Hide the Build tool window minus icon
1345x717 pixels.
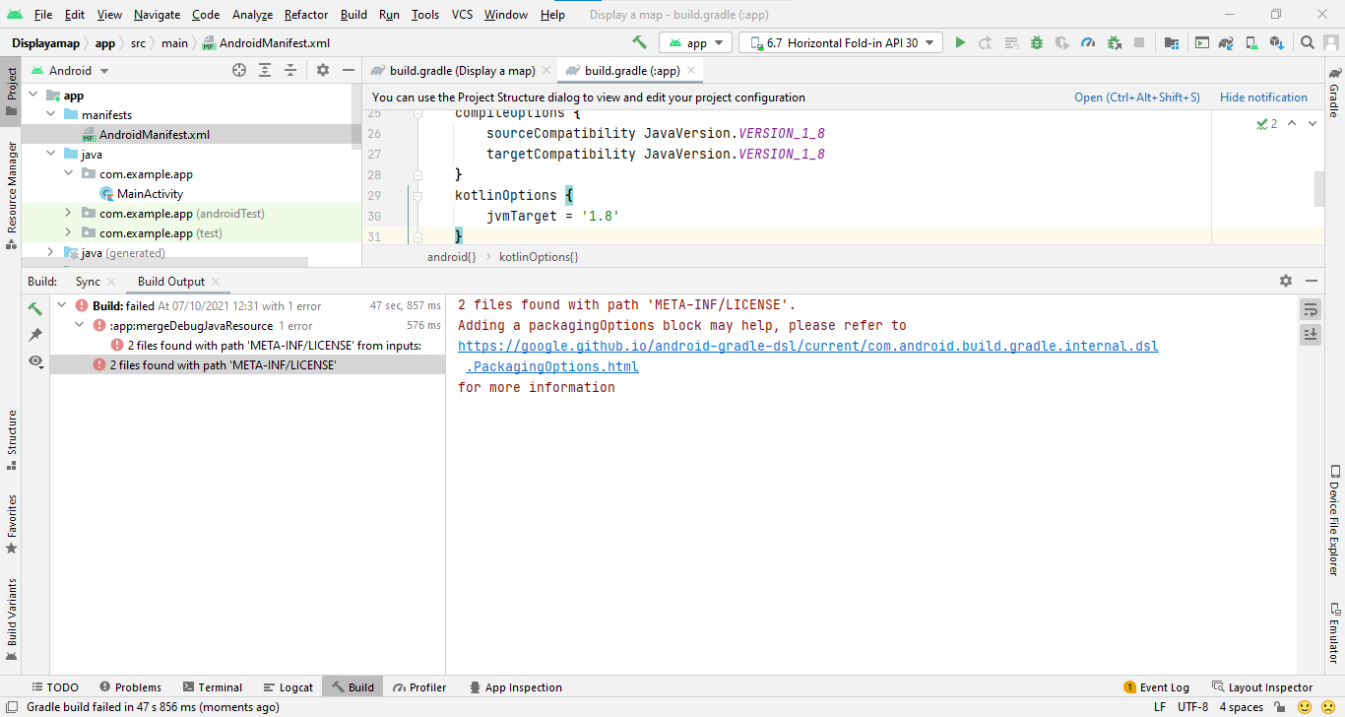coord(1311,281)
